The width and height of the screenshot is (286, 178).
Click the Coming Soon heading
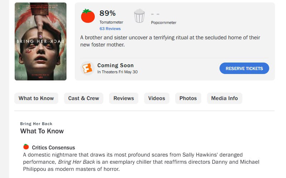[115, 65]
